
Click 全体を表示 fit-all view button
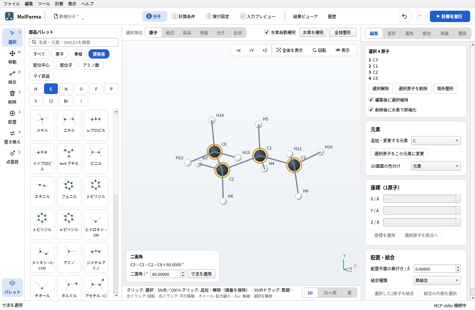(x=290, y=50)
